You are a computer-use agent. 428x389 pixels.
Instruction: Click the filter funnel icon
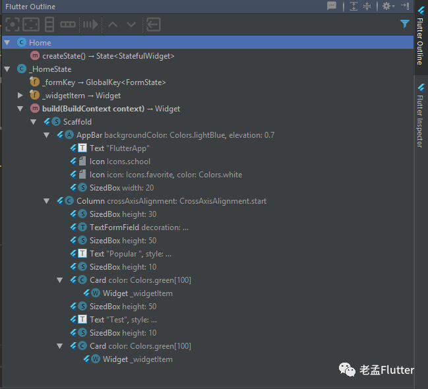[405, 24]
